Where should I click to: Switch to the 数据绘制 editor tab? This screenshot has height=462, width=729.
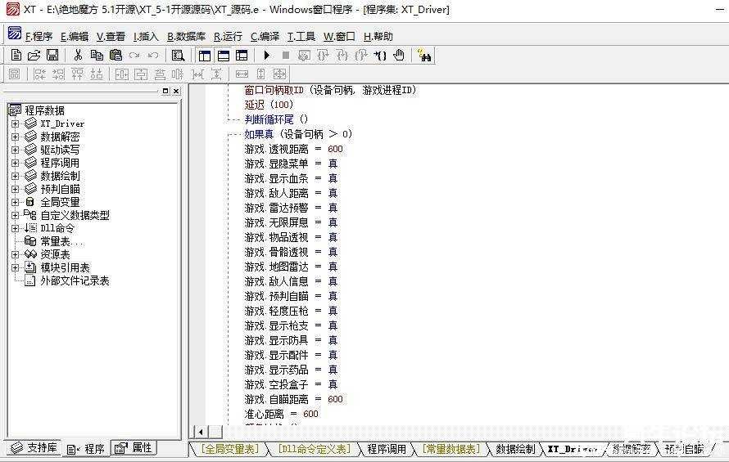515,449
